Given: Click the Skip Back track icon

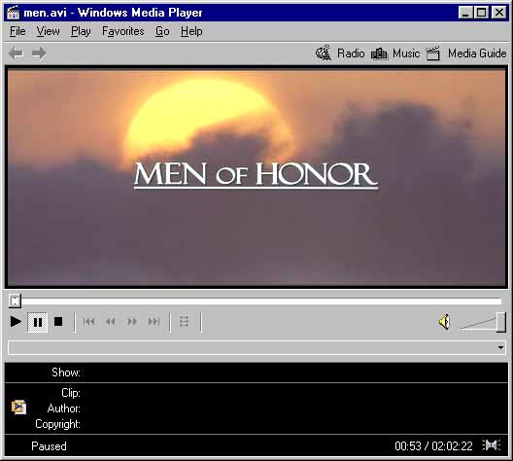Looking at the screenshot, I should [x=88, y=322].
